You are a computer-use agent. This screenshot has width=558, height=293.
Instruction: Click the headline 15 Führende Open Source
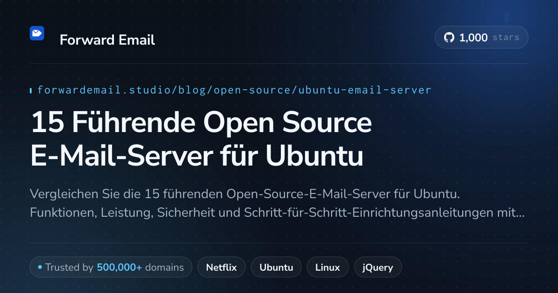201,122
